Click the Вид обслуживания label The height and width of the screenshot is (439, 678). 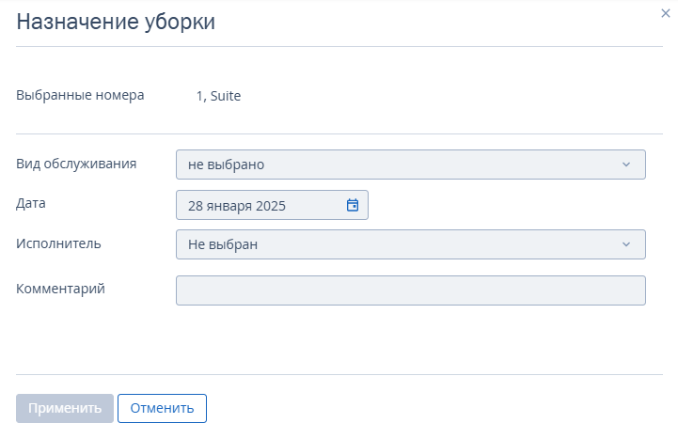pyautogui.click(x=76, y=164)
